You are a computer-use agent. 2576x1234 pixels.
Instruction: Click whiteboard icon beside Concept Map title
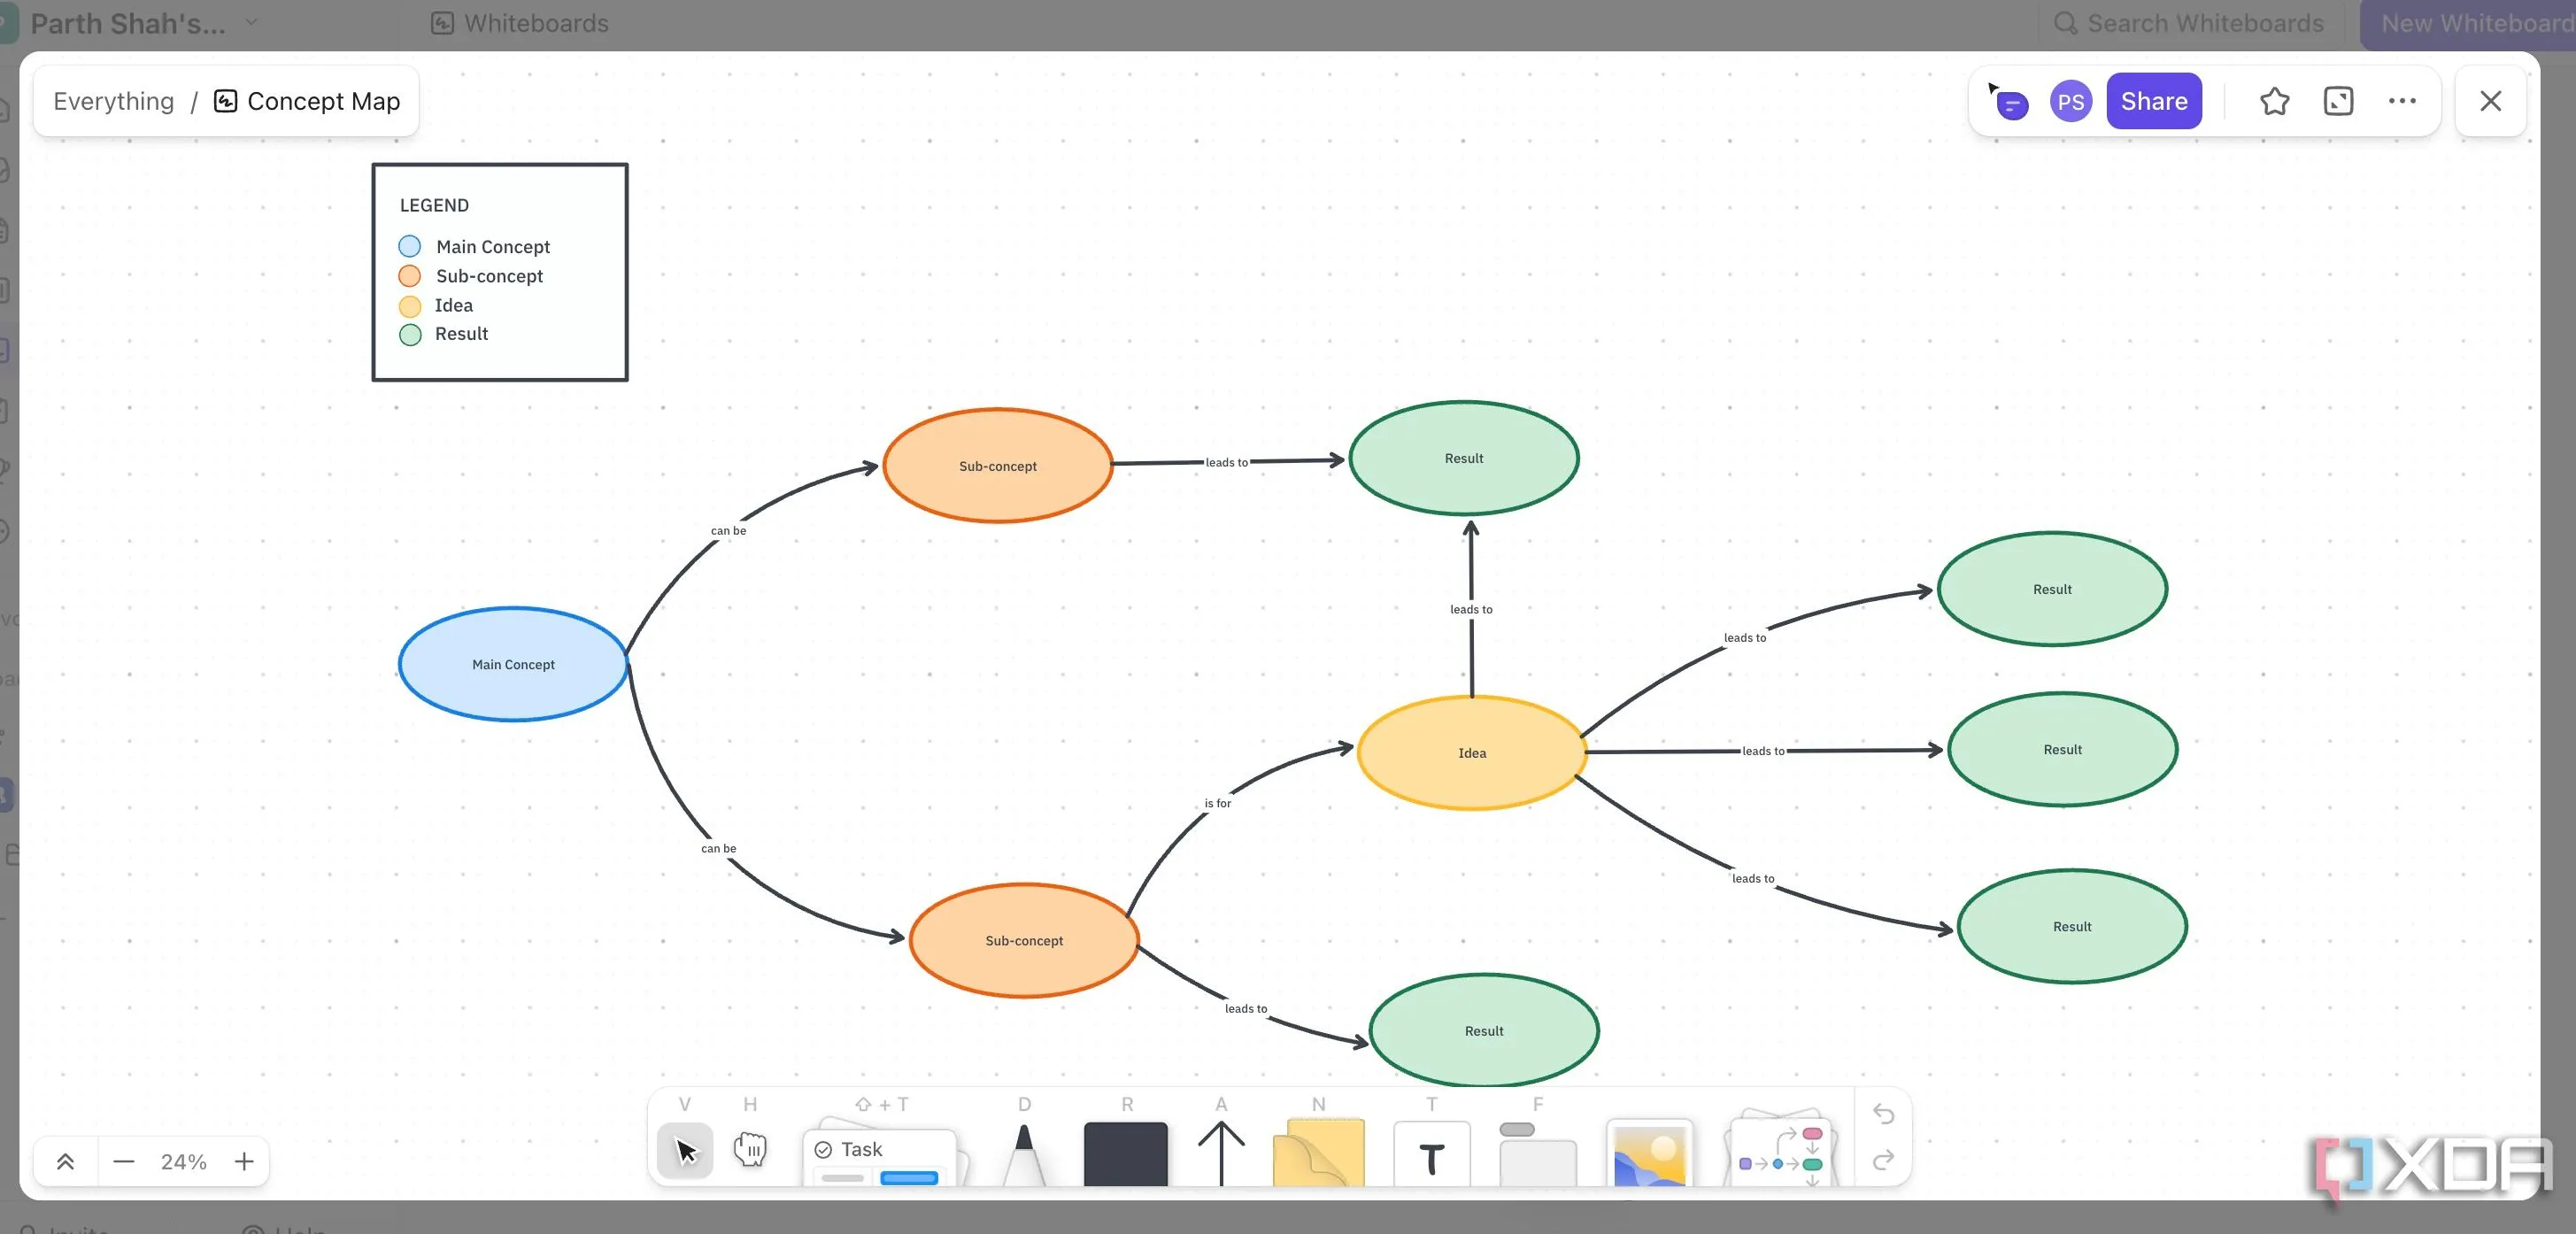tap(226, 101)
